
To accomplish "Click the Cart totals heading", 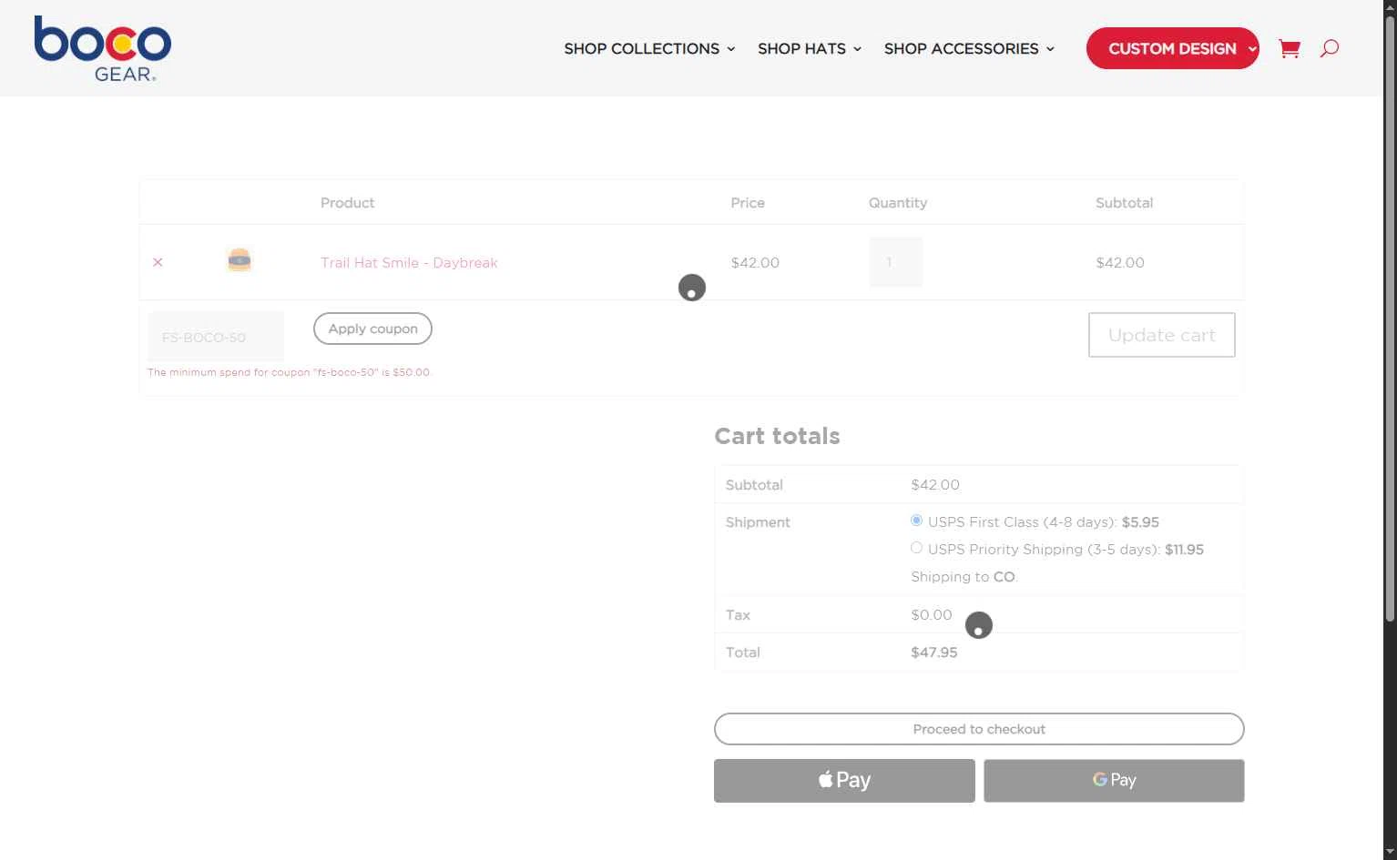I will tap(777, 436).
